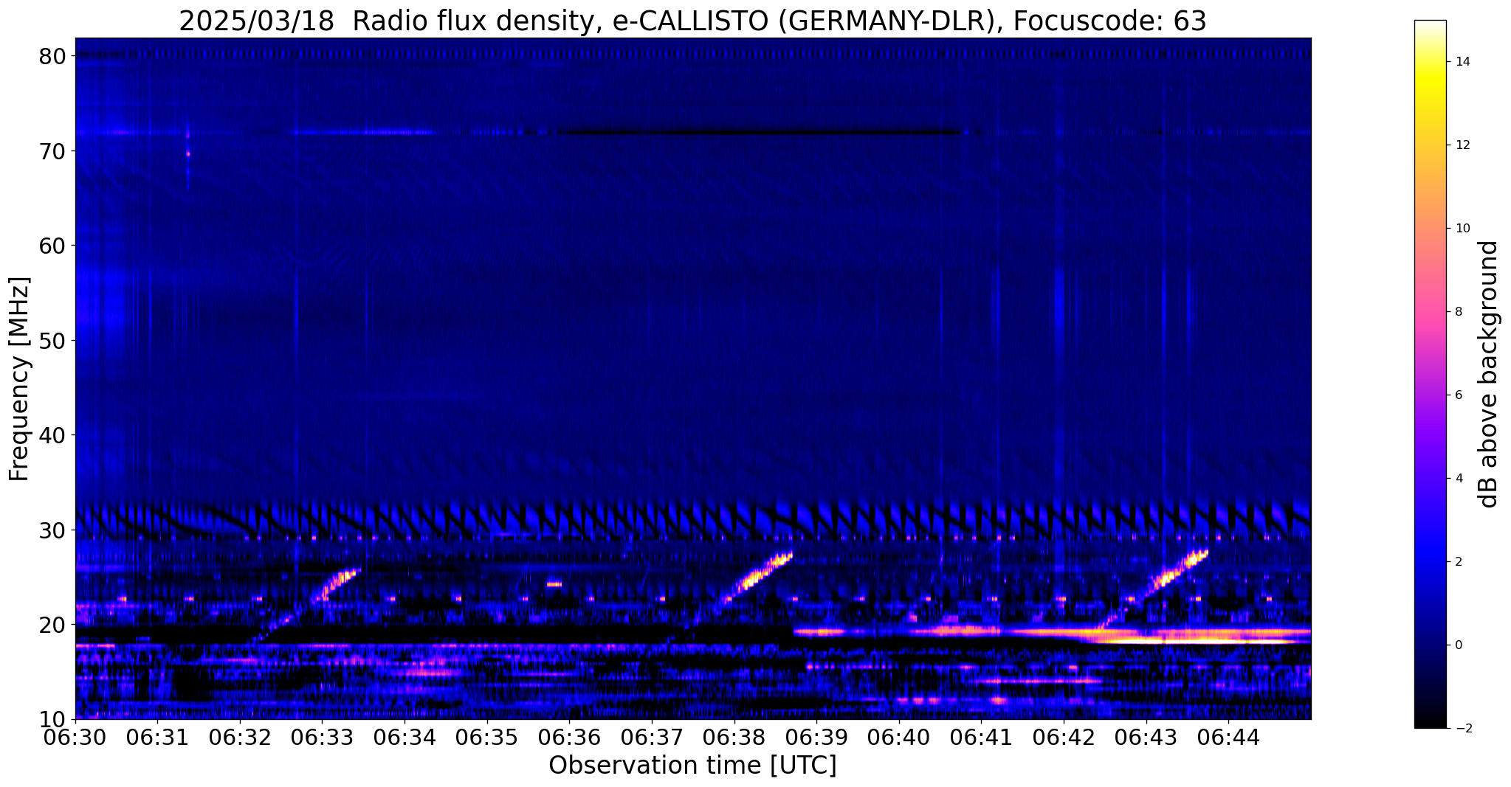The width and height of the screenshot is (1511, 787).
Task: Click the colorbar tick label 12
Action: 1462,145
